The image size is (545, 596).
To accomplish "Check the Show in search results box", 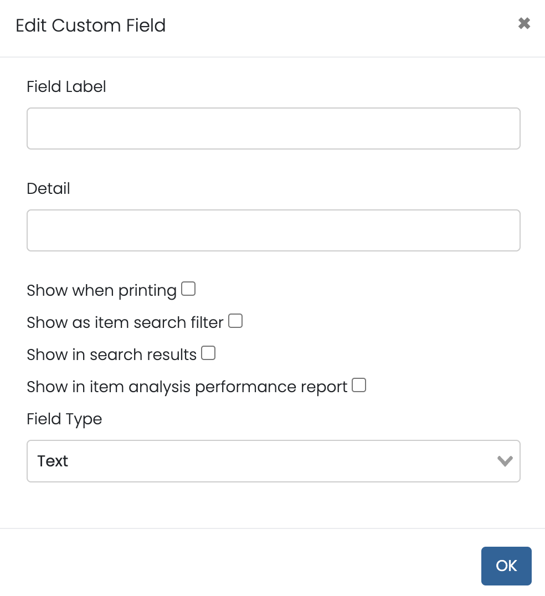I will click(x=208, y=353).
